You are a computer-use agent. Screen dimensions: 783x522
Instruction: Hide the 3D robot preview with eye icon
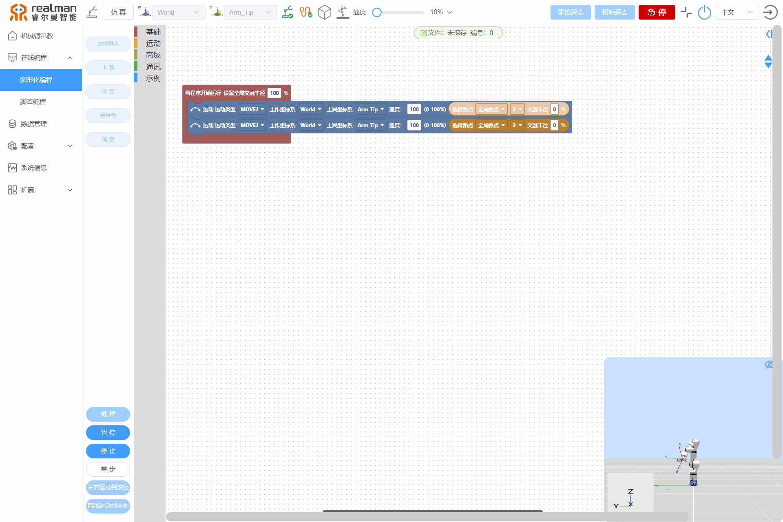(769, 365)
